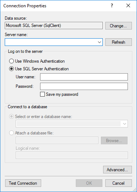Select Use SQL Server Authentication option
This screenshot has width=137, height=192.
click(39, 69)
